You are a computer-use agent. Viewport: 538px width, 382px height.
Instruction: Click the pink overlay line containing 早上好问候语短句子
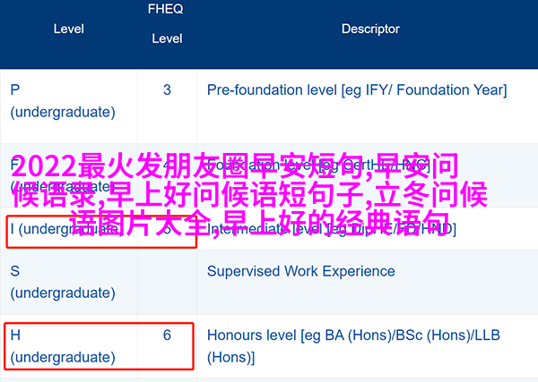pos(250,195)
